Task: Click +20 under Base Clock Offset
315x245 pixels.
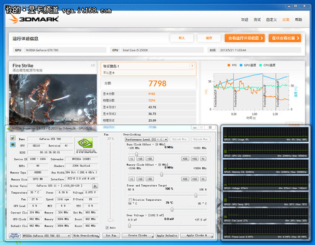Action: (x=185, y=158)
